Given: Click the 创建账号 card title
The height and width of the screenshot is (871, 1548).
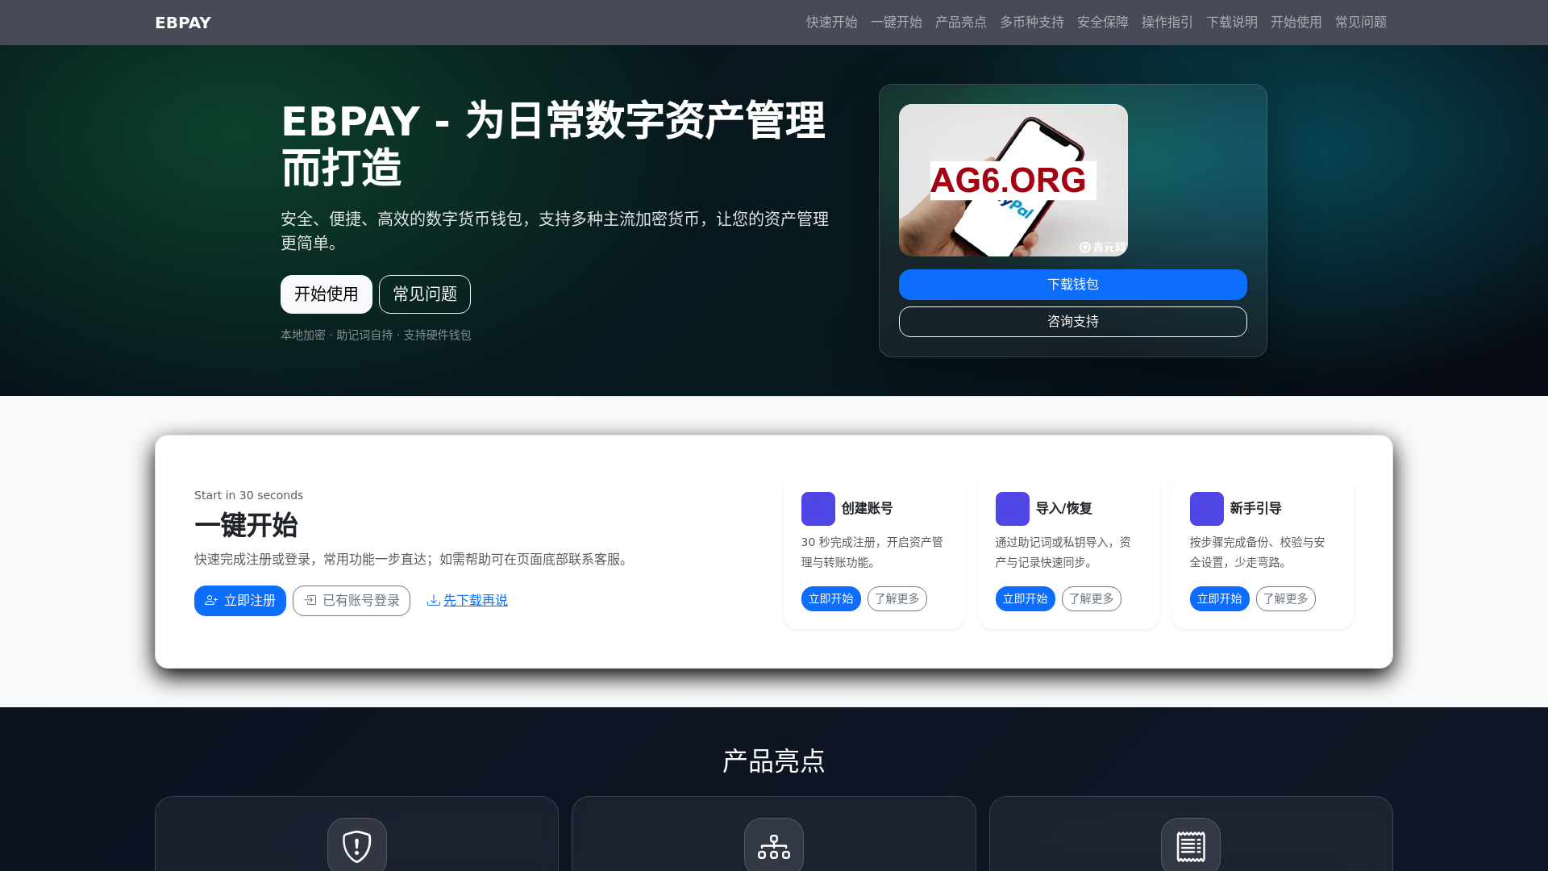Looking at the screenshot, I should 867,509.
